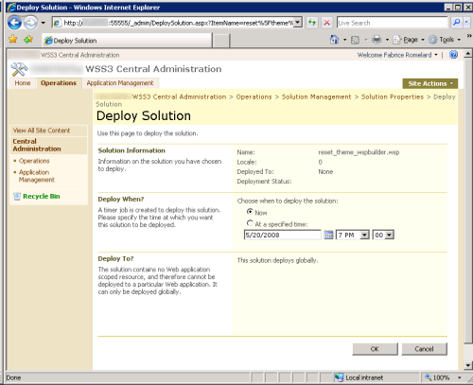Click the Cancel button
Screen dimensions: 473x385
click(x=424, y=349)
